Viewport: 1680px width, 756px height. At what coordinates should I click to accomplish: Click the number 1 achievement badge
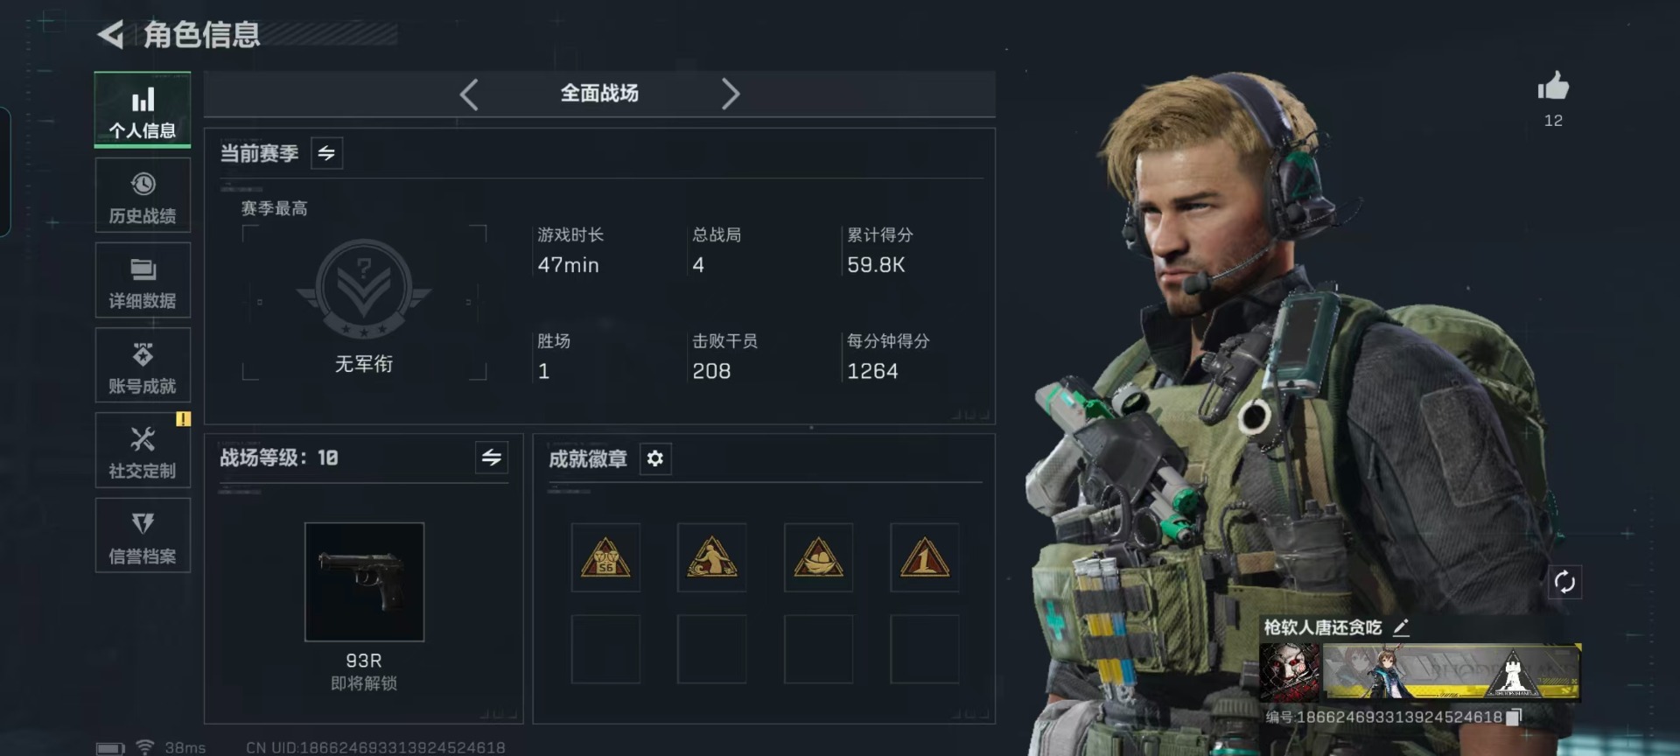click(924, 557)
